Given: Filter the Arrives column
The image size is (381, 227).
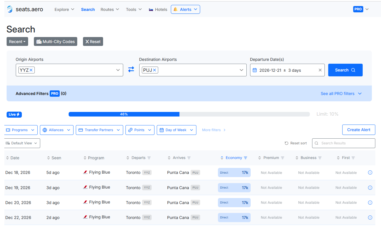Looking at the screenshot, I should click(189, 158).
